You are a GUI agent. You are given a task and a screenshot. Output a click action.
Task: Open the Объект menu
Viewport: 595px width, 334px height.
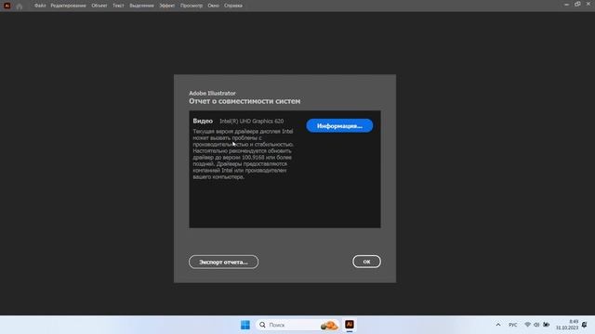click(99, 6)
